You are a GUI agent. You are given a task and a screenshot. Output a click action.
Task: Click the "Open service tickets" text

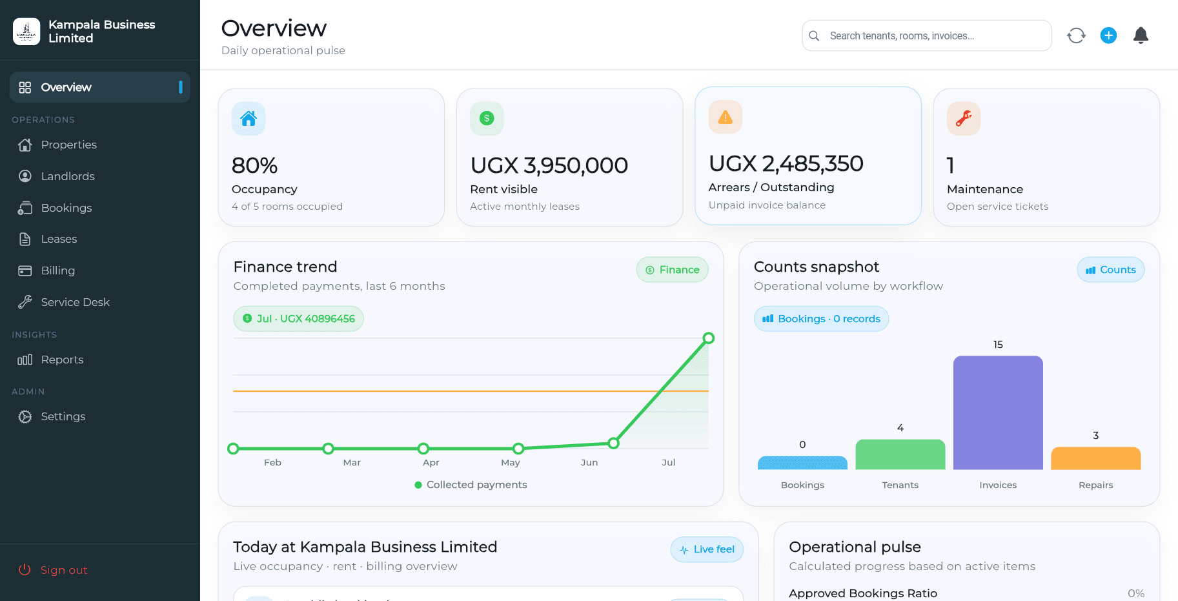(x=997, y=207)
